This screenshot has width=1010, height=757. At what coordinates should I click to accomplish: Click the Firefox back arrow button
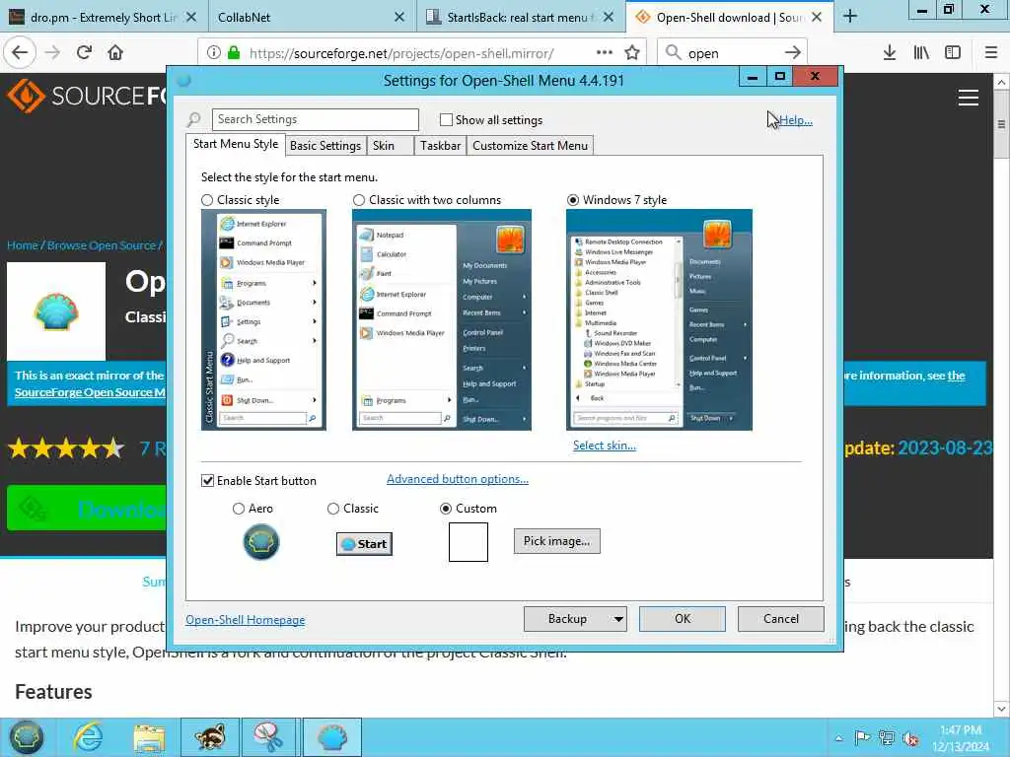pyautogui.click(x=20, y=52)
